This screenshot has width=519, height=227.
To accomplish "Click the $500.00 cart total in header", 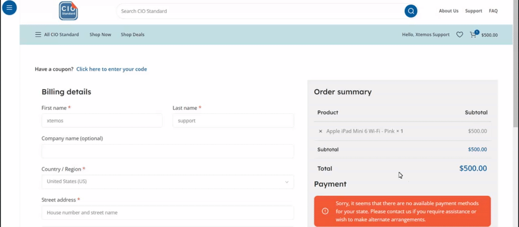I will 489,35.
